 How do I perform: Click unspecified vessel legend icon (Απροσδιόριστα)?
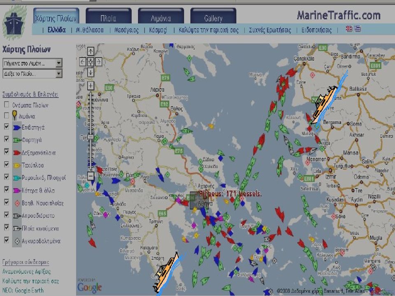[17, 216]
